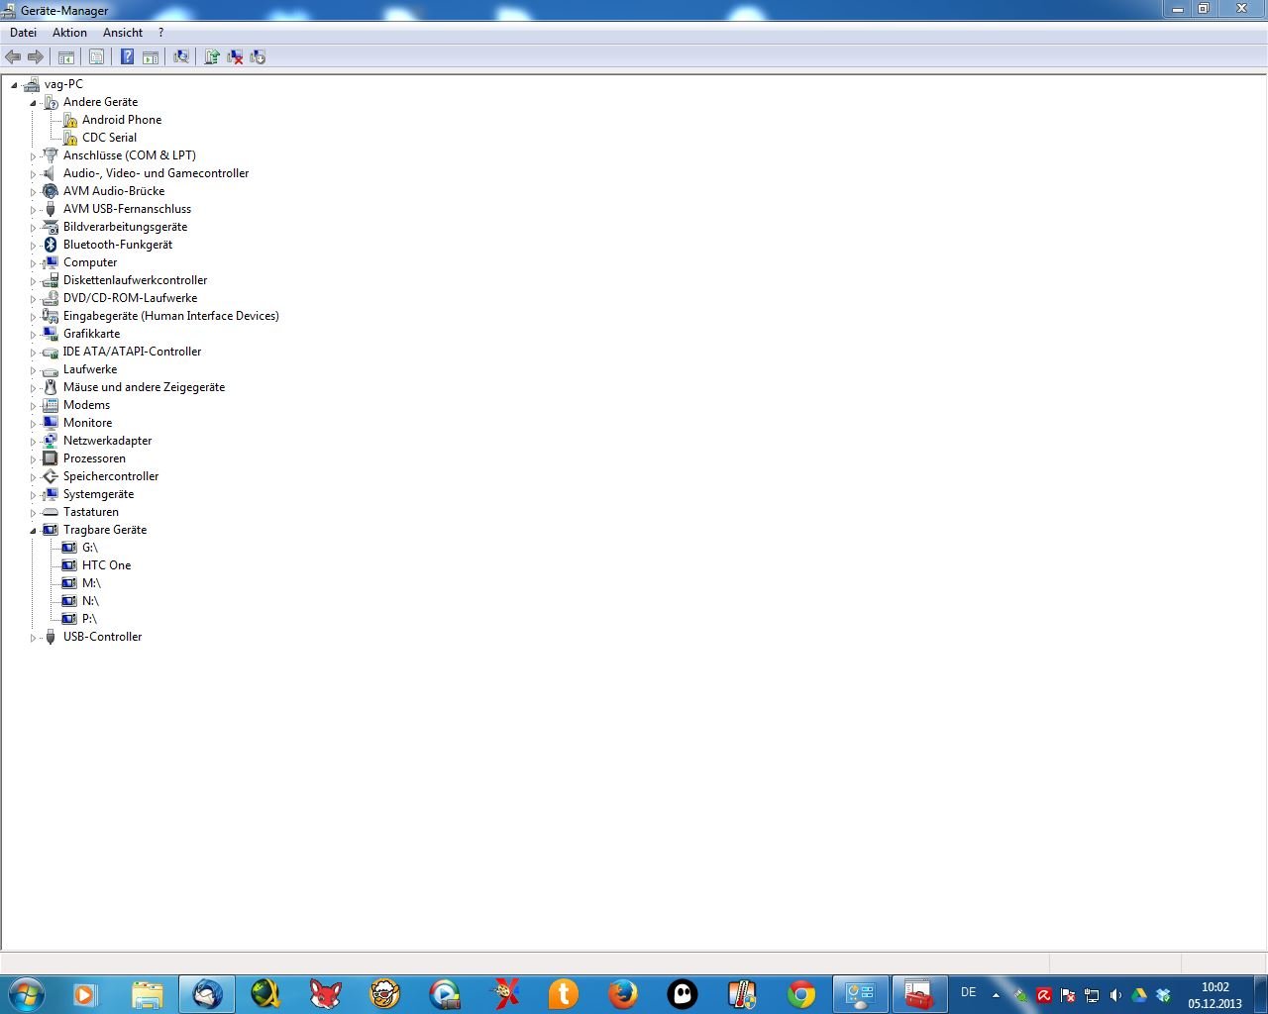Screen dimensions: 1268x1014
Task: Select the CDC Serial device with warning
Action: pyautogui.click(x=109, y=138)
